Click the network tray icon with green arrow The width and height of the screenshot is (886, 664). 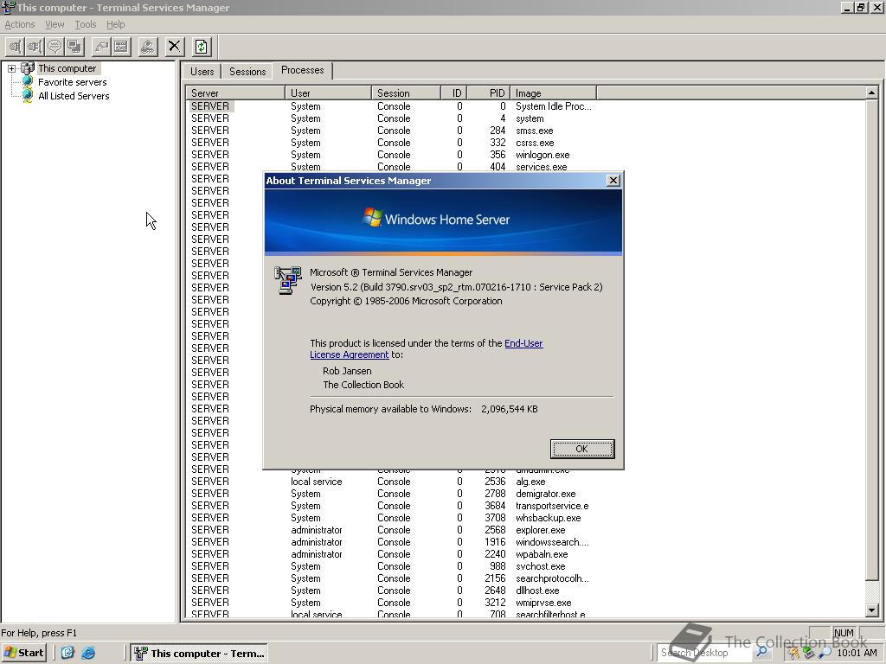[809, 653]
